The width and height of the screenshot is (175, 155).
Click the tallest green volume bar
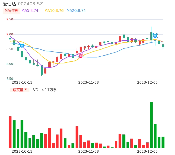151,125
